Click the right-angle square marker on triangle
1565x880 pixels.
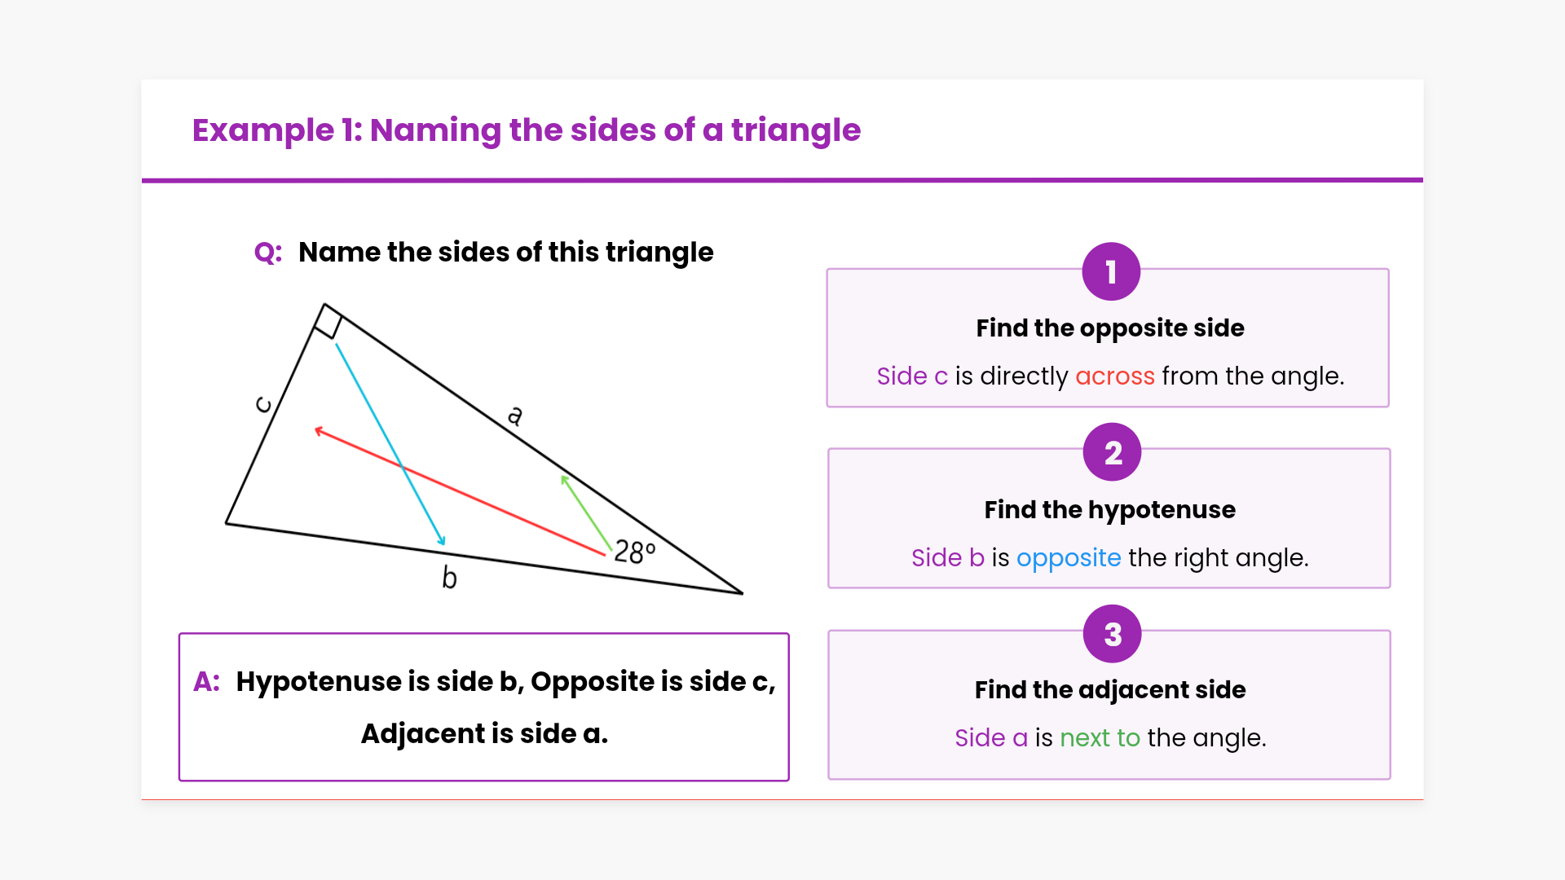pos(328,321)
